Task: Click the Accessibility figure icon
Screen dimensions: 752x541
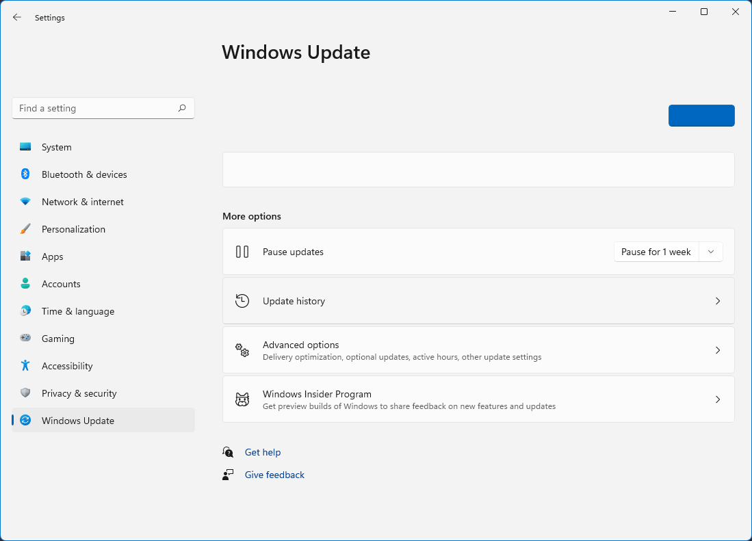Action: [25, 366]
